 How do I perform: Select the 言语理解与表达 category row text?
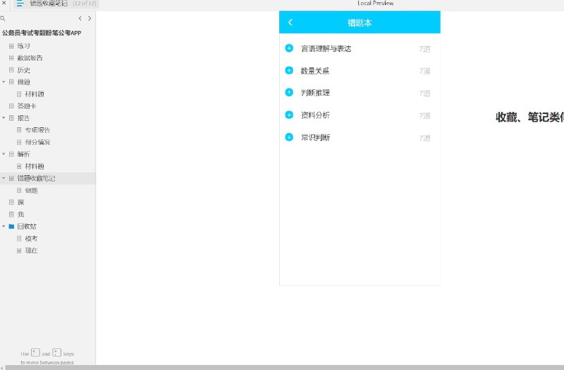(326, 49)
